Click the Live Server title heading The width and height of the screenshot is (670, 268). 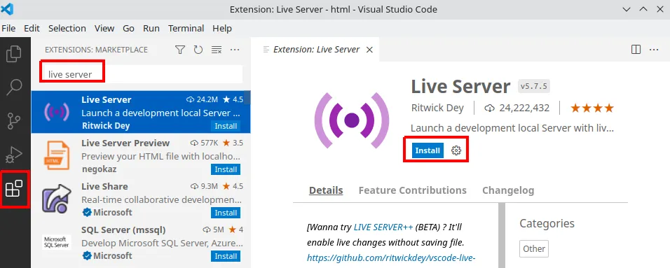(x=460, y=87)
